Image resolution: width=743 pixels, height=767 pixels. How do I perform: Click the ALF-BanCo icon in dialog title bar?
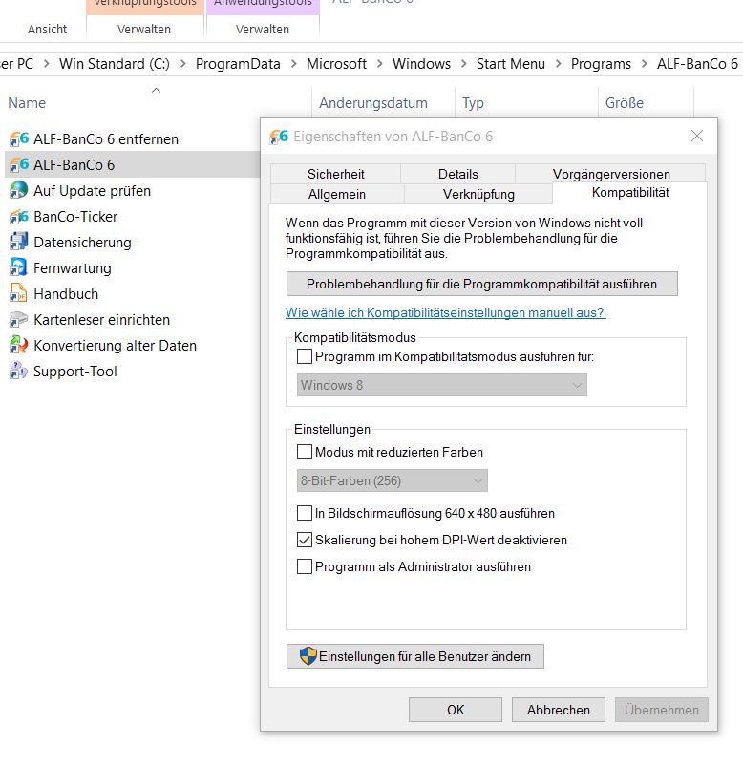coord(279,137)
